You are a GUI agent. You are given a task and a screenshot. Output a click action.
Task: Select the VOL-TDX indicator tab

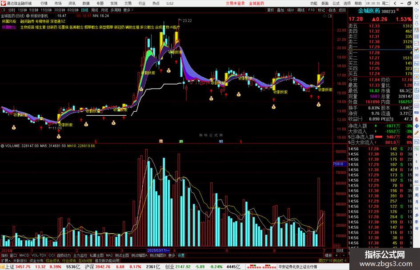pyautogui.click(x=39, y=255)
